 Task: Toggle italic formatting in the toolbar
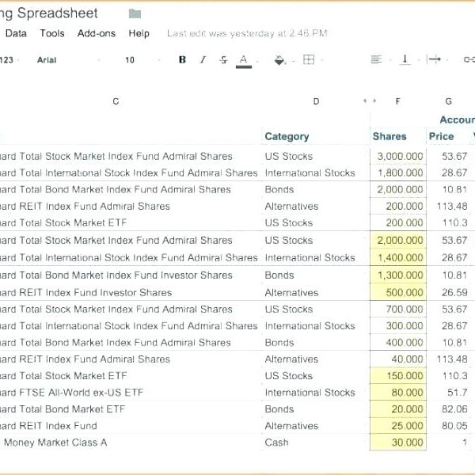pos(203,60)
